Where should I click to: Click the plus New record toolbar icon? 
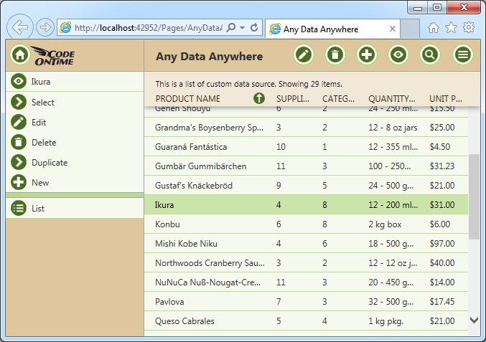(x=367, y=54)
